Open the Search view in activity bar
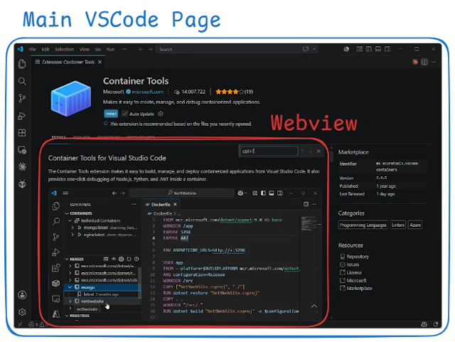 (x=22, y=81)
